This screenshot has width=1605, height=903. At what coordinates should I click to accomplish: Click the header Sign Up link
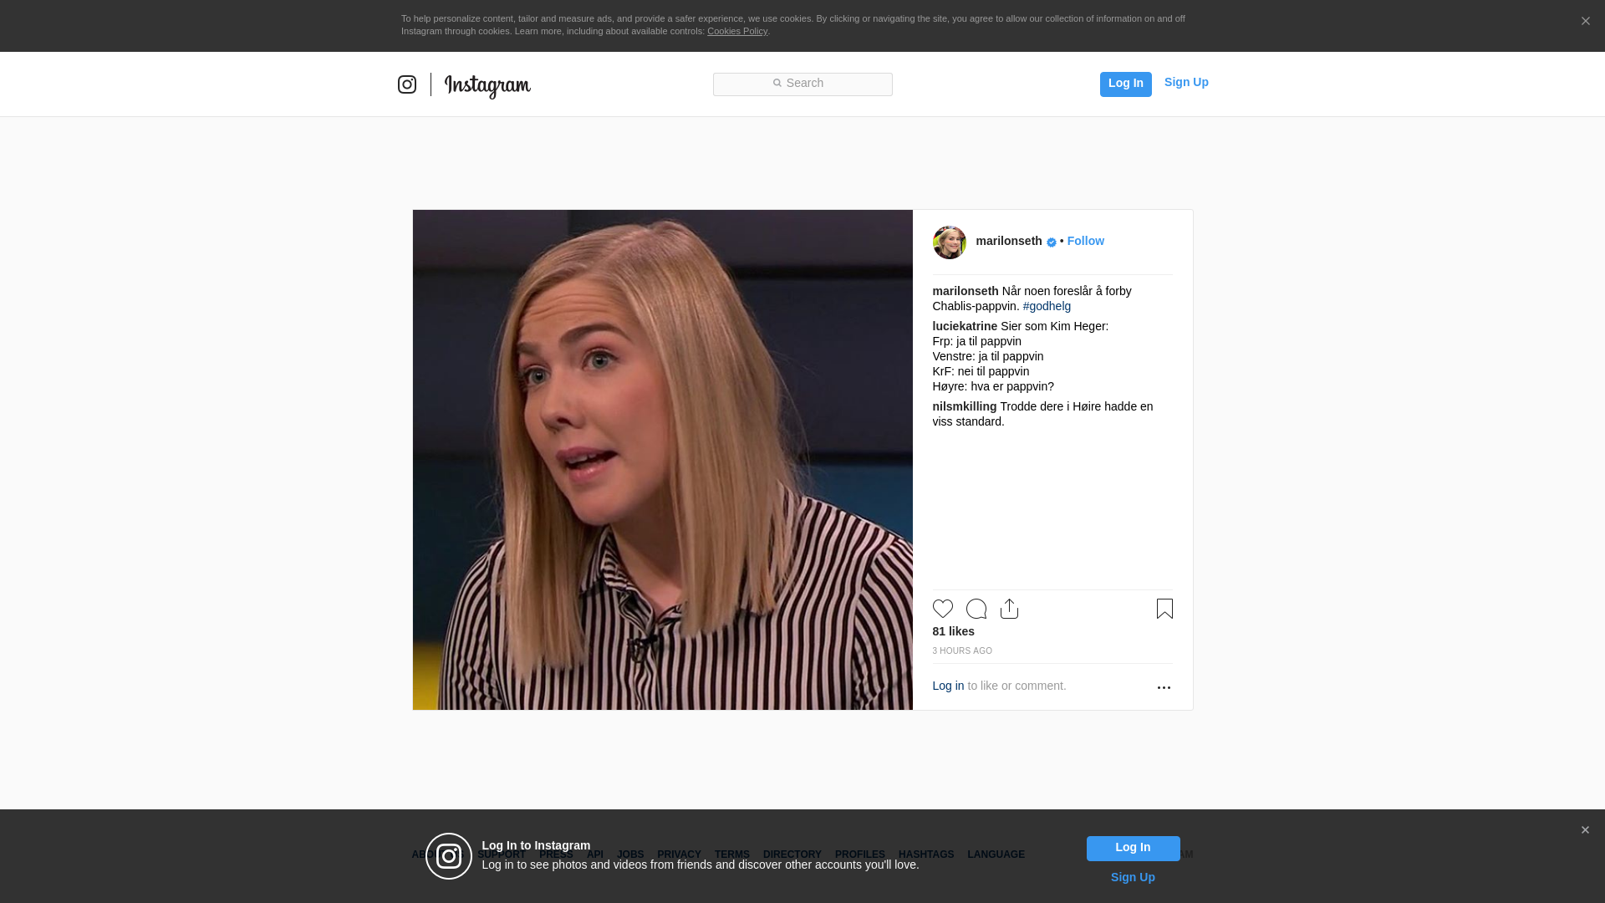click(1185, 82)
